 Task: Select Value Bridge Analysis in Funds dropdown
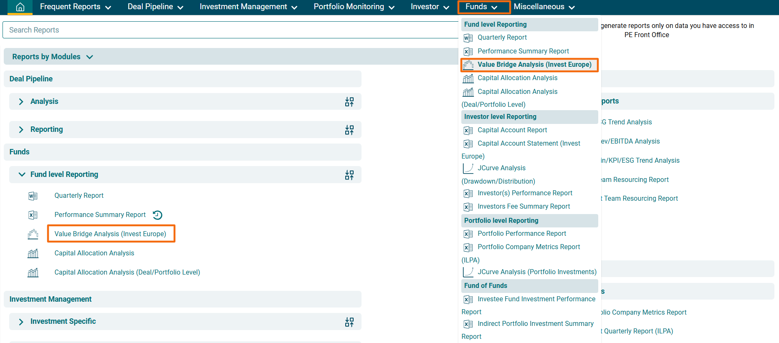[534, 65]
